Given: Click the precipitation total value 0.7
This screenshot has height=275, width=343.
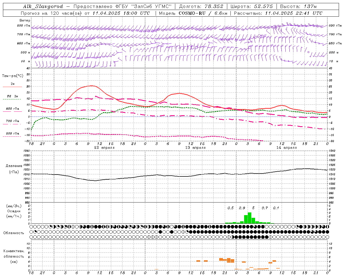Looking at the screenshot, I should [265, 208].
